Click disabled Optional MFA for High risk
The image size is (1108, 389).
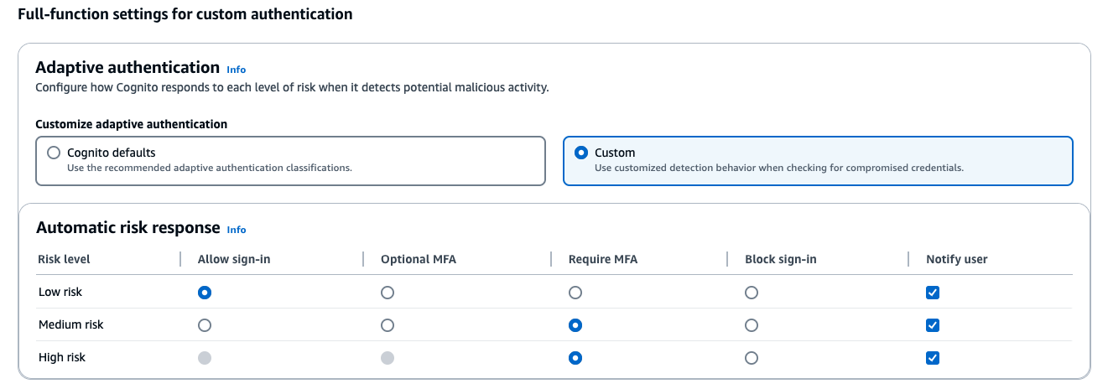pyautogui.click(x=388, y=358)
